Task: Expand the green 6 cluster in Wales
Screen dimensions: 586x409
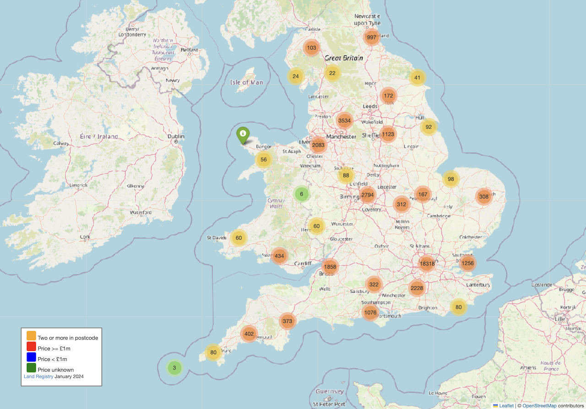Action: click(x=301, y=194)
